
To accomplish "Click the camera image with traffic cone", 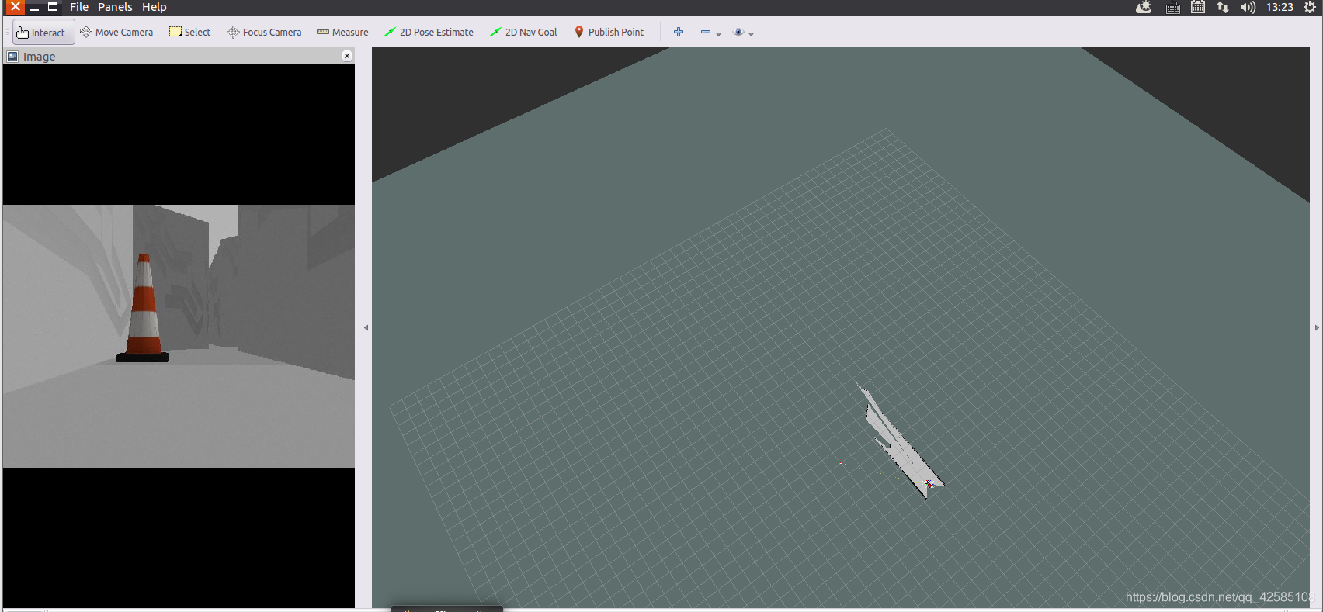I will (x=179, y=336).
